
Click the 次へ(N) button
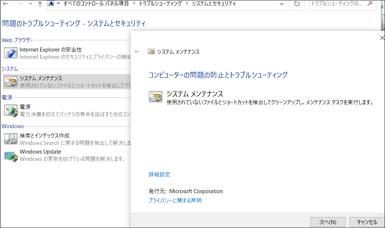click(x=328, y=222)
